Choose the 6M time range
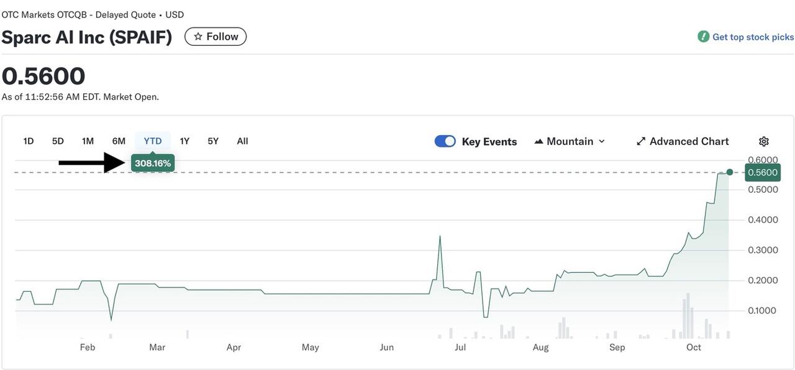 (x=119, y=141)
